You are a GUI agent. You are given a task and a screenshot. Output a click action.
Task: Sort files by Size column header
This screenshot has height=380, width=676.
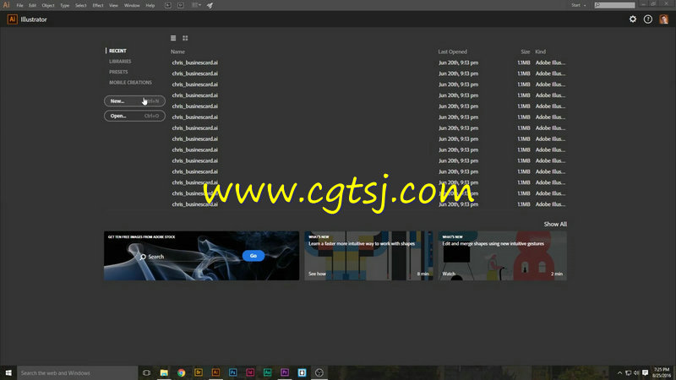(x=525, y=52)
